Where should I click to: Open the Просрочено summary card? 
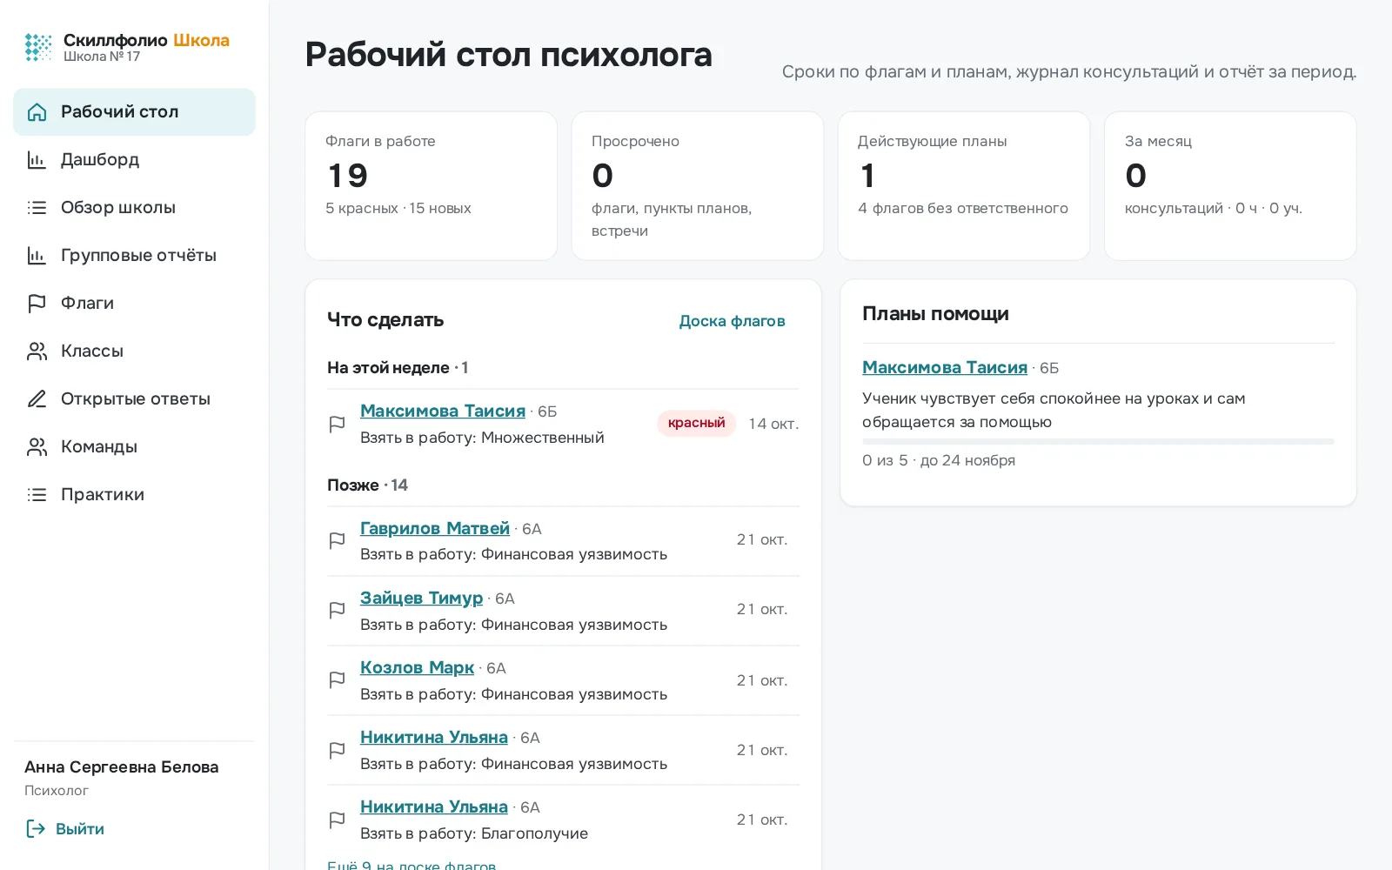coord(697,186)
